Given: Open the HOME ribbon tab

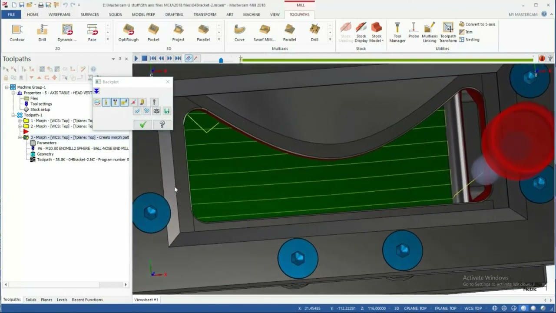Looking at the screenshot, I should coord(33,14).
